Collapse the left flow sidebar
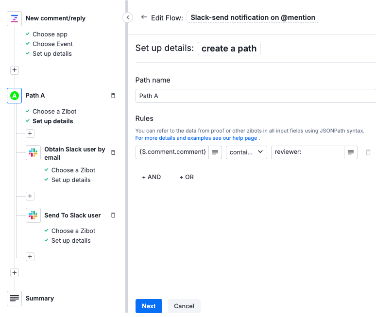The height and width of the screenshot is (317, 376). pos(128,17)
